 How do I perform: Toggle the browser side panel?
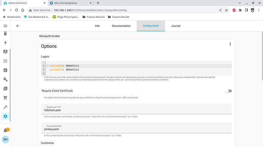pos(246,10)
